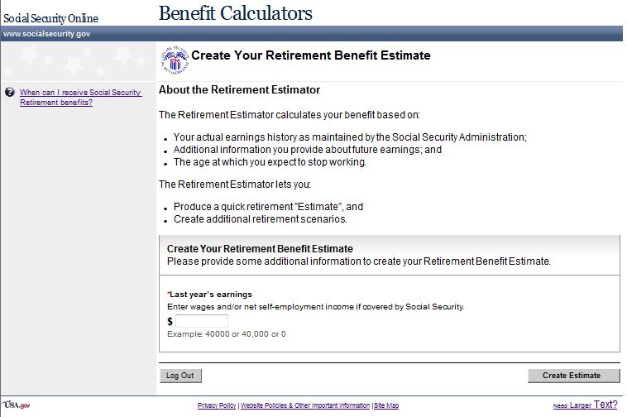Screen dimensions: 627x417
Task: Click the USA.gov logo in footer
Action: click(16, 405)
